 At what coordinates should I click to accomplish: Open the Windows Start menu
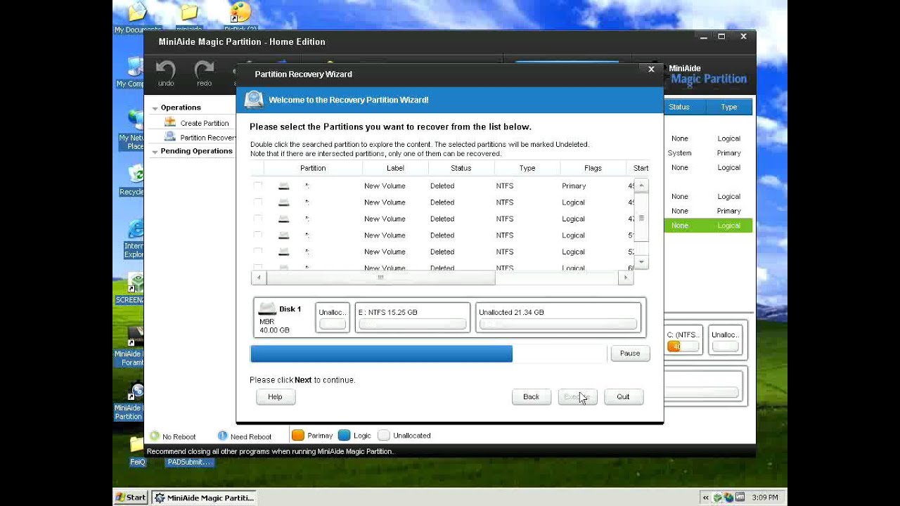tap(131, 498)
